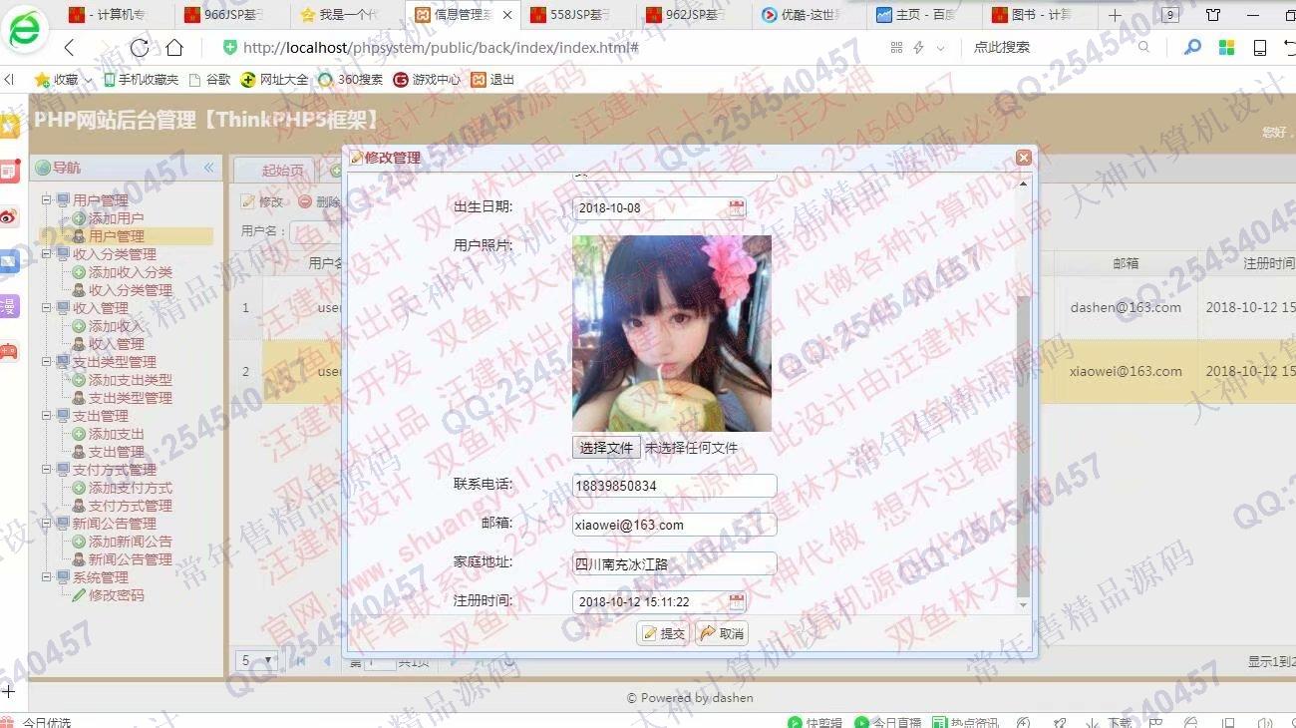Click the user photo thumbnail
The image size is (1296, 728).
(x=672, y=333)
